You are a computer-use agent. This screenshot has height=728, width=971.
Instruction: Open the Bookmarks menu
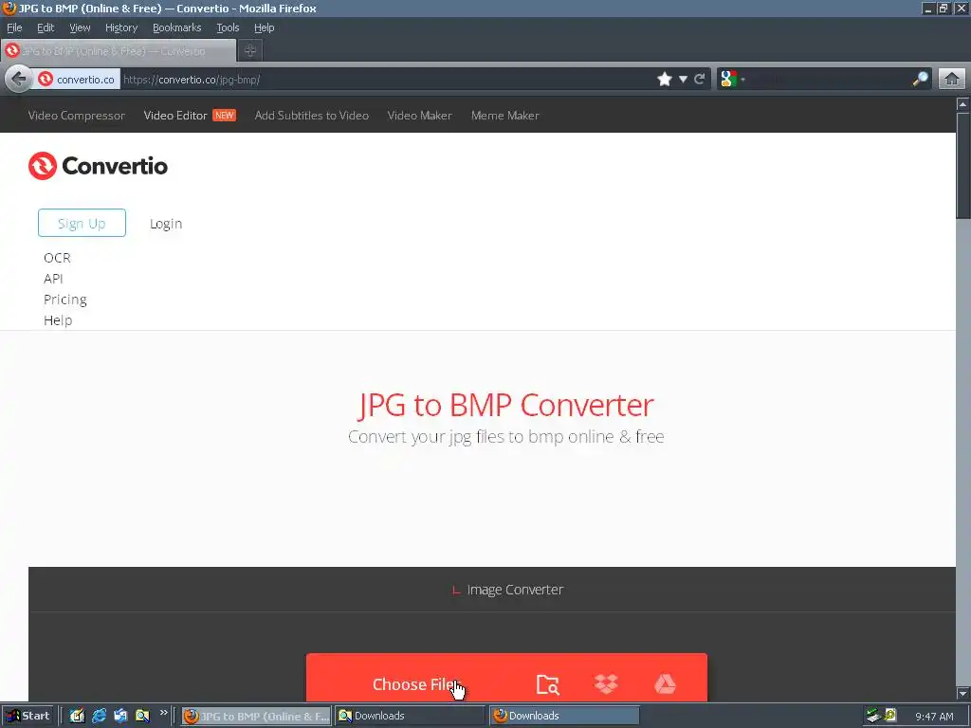pos(177,27)
